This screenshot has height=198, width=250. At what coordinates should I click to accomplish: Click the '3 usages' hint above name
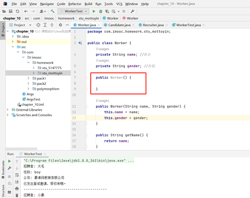(x=102, y=49)
